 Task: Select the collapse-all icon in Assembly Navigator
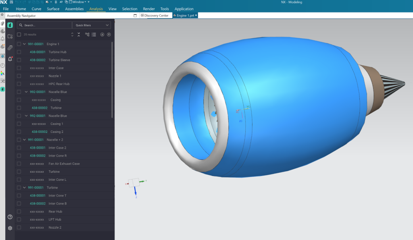79,35
